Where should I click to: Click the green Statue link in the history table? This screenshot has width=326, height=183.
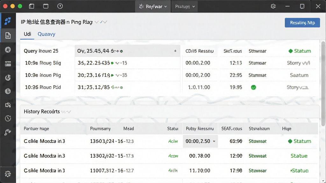[x=299, y=156]
